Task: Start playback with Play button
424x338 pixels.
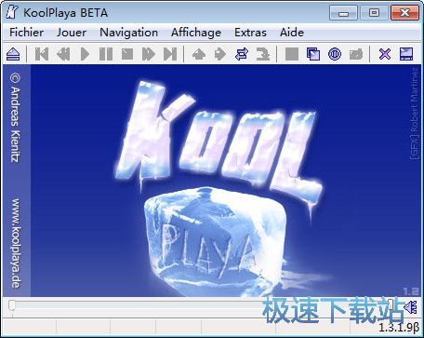Action: pos(85,54)
